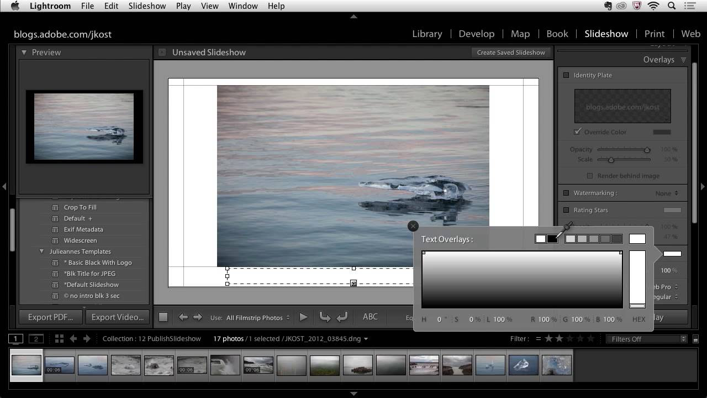
Task: Open the Filters Off dropdown
Action: point(647,339)
